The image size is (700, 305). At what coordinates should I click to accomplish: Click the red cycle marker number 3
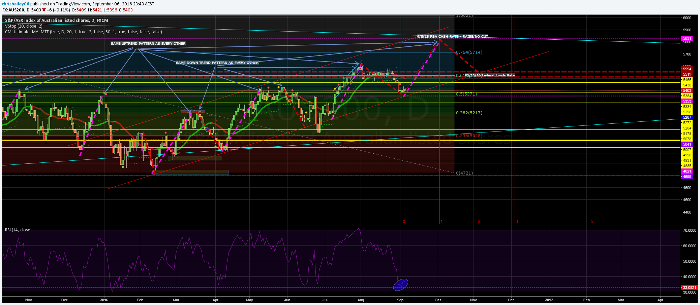click(x=517, y=222)
